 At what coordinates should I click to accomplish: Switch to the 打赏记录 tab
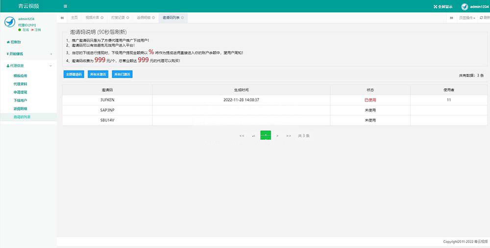coord(117,18)
